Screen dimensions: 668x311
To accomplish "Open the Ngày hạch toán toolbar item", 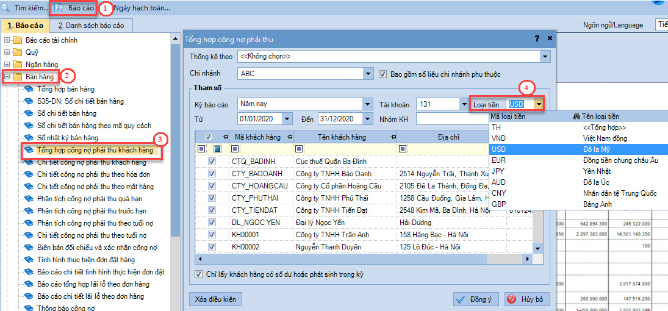I will click(142, 8).
